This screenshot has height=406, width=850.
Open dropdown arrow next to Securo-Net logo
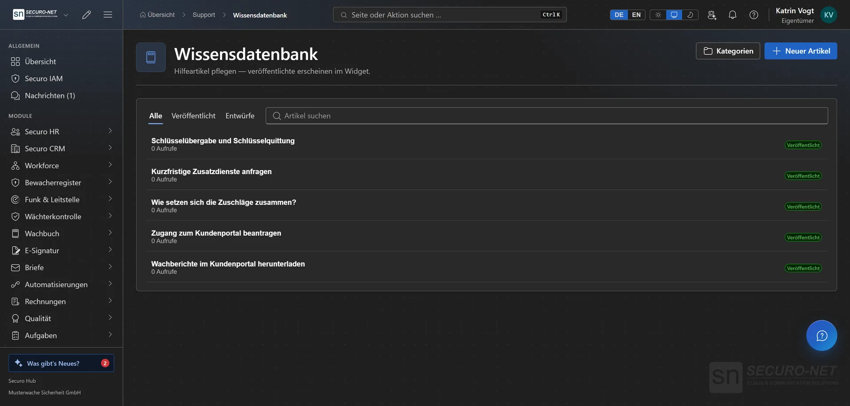coord(66,15)
